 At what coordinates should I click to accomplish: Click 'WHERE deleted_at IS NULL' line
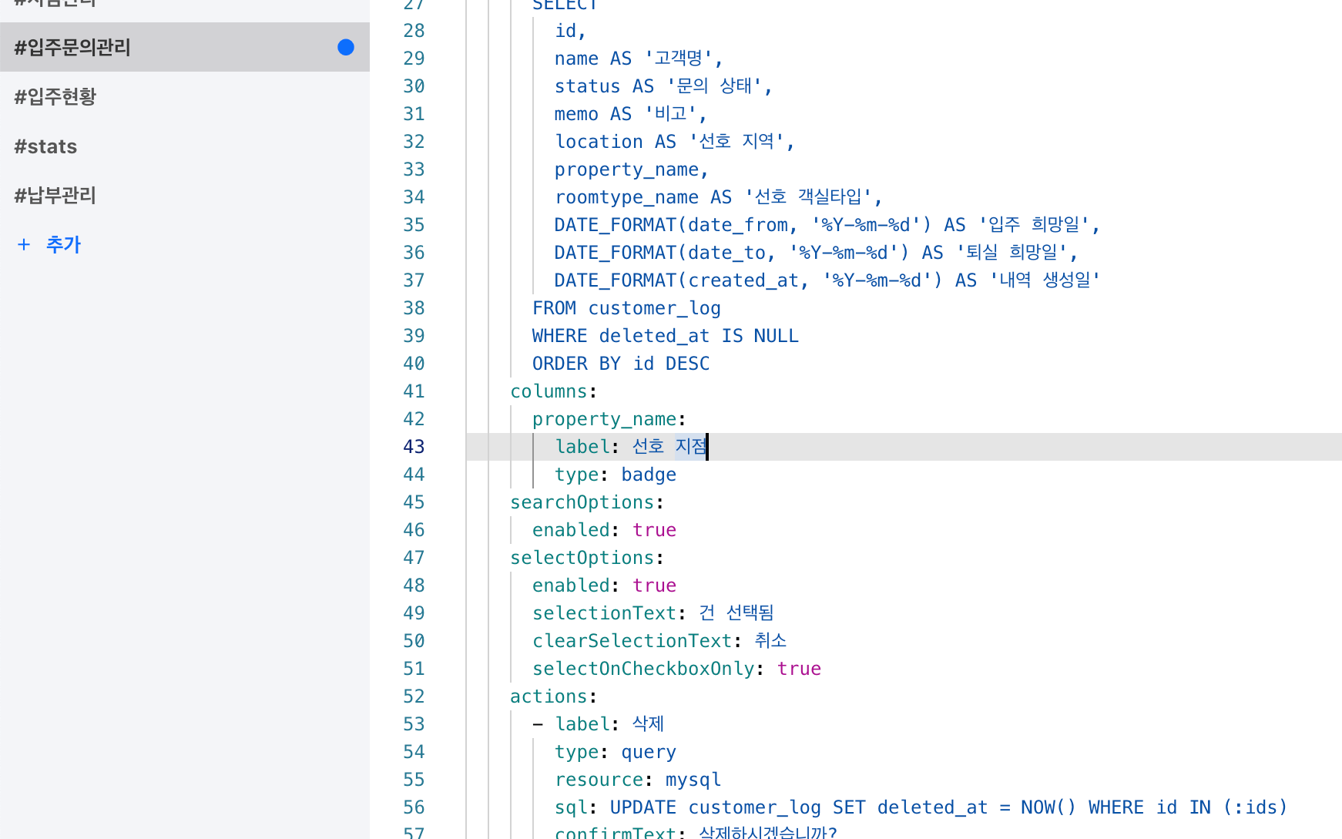[x=665, y=336]
